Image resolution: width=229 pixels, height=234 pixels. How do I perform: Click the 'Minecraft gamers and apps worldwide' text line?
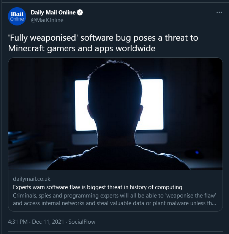tap(82, 49)
